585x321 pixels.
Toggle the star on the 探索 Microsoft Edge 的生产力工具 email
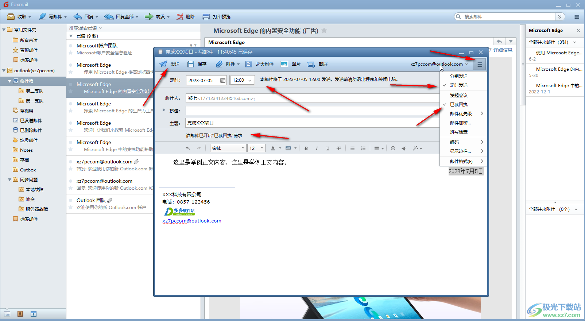[x=71, y=111]
